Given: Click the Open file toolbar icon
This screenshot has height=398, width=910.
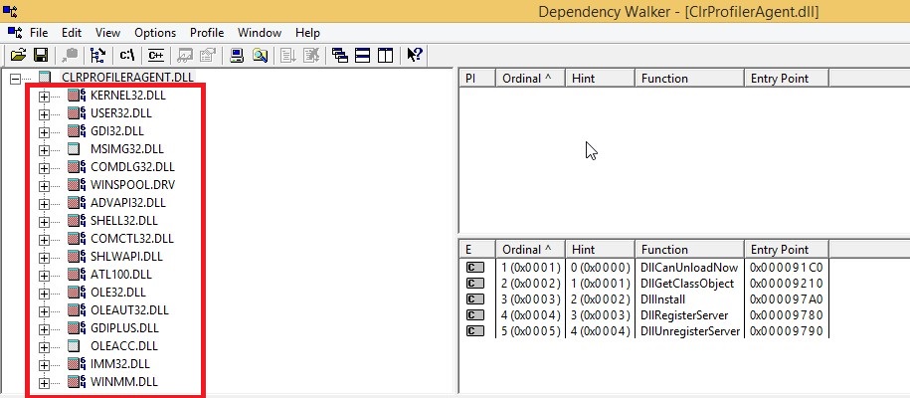Looking at the screenshot, I should [x=19, y=55].
